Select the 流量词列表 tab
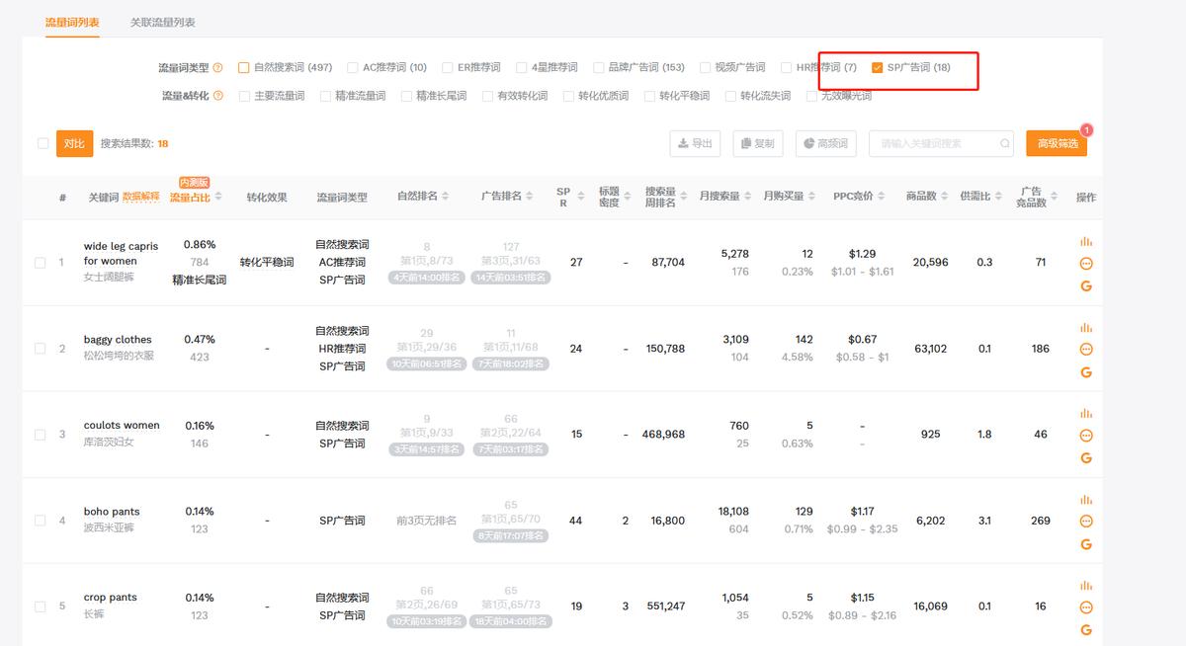The height and width of the screenshot is (646, 1186). 71,20
